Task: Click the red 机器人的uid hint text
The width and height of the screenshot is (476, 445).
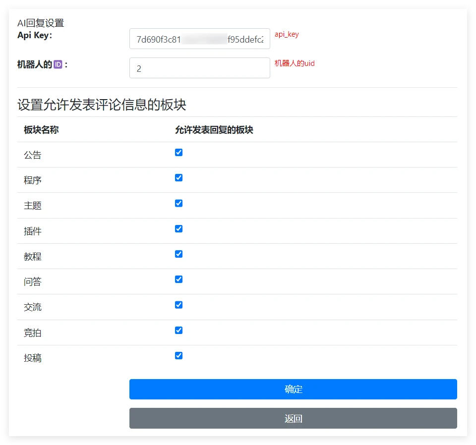Action: [x=295, y=63]
